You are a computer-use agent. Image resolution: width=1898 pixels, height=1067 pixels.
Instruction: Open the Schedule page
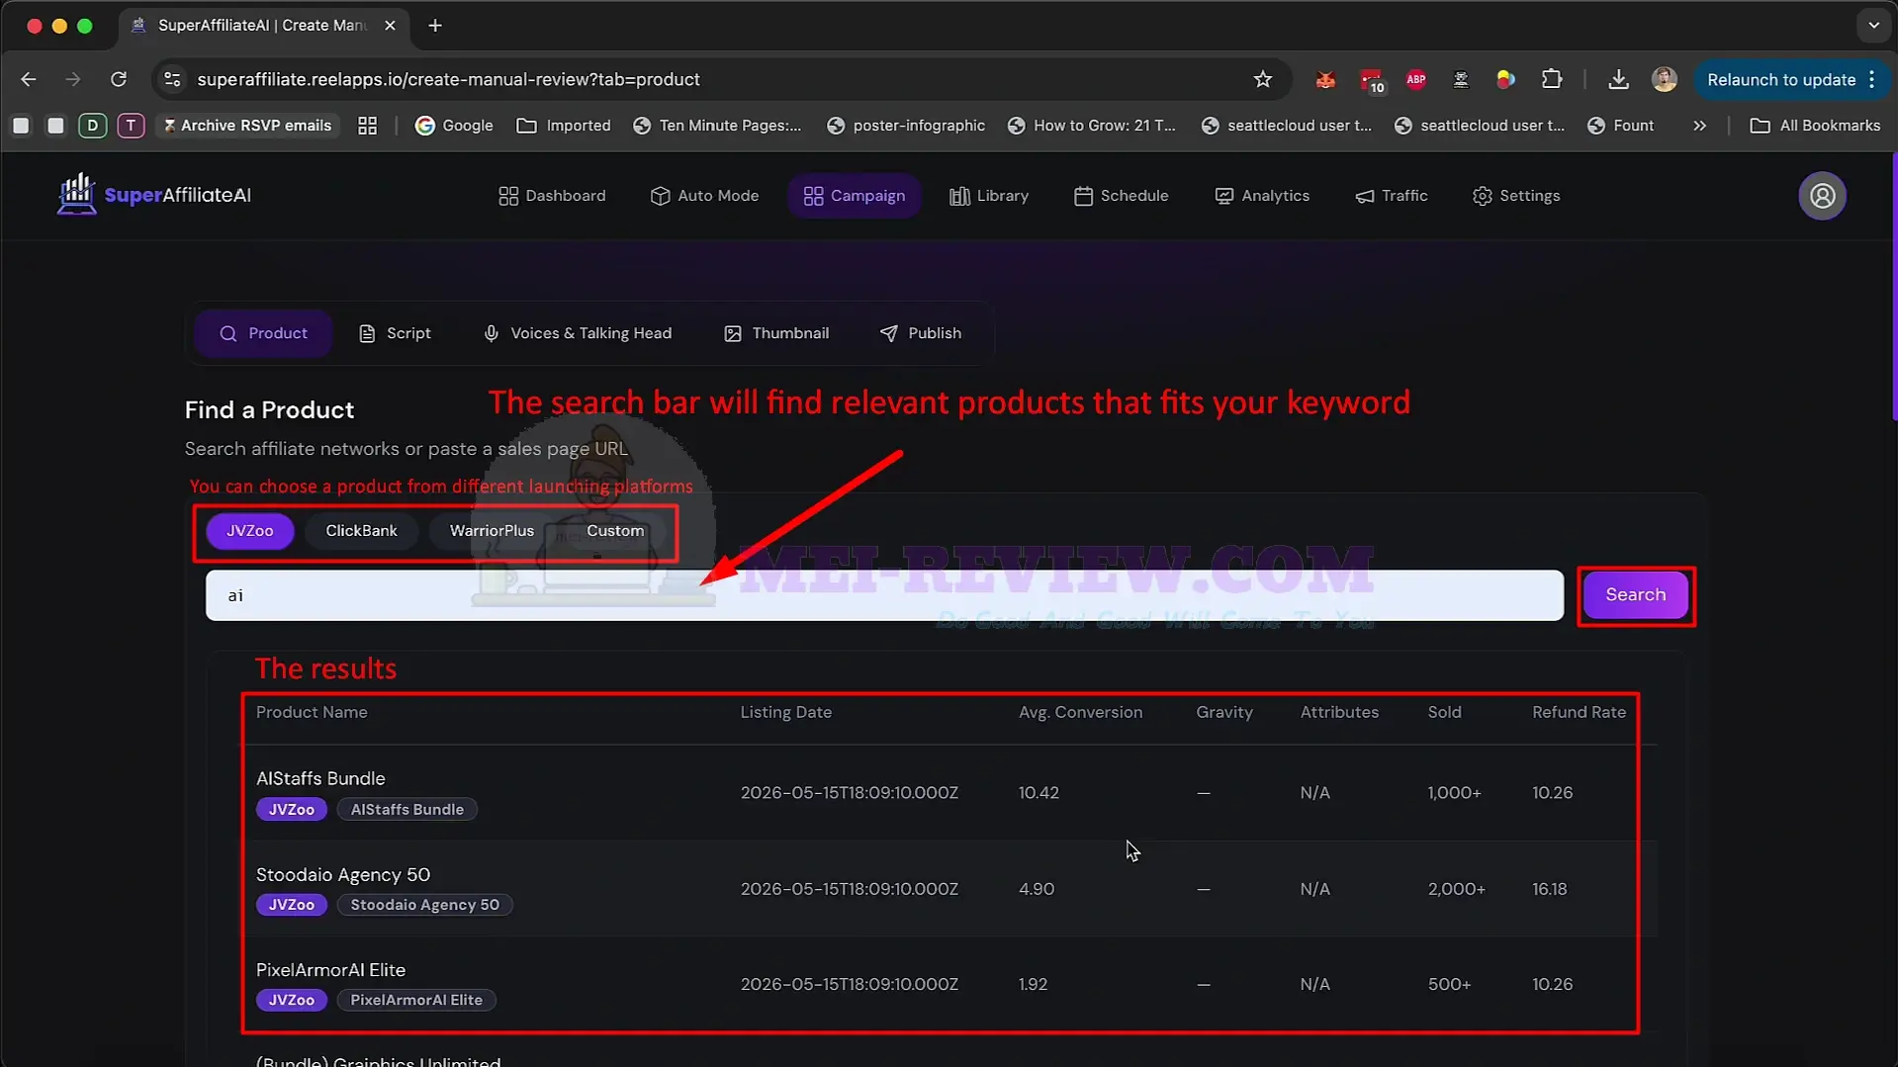point(1121,196)
